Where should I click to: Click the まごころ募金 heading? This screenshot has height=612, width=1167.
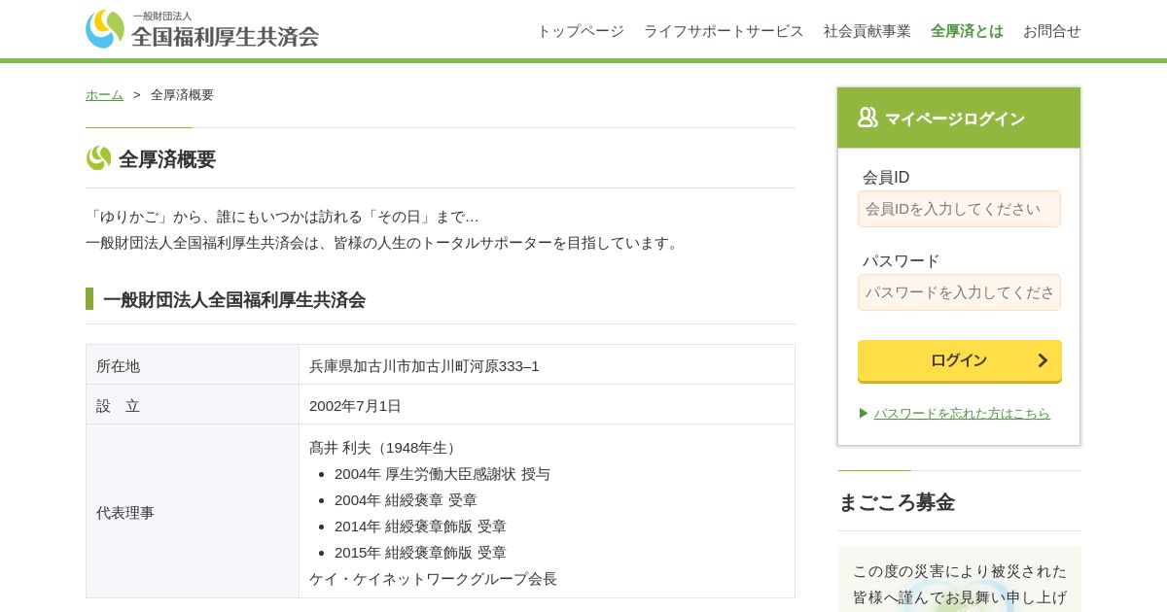(897, 502)
